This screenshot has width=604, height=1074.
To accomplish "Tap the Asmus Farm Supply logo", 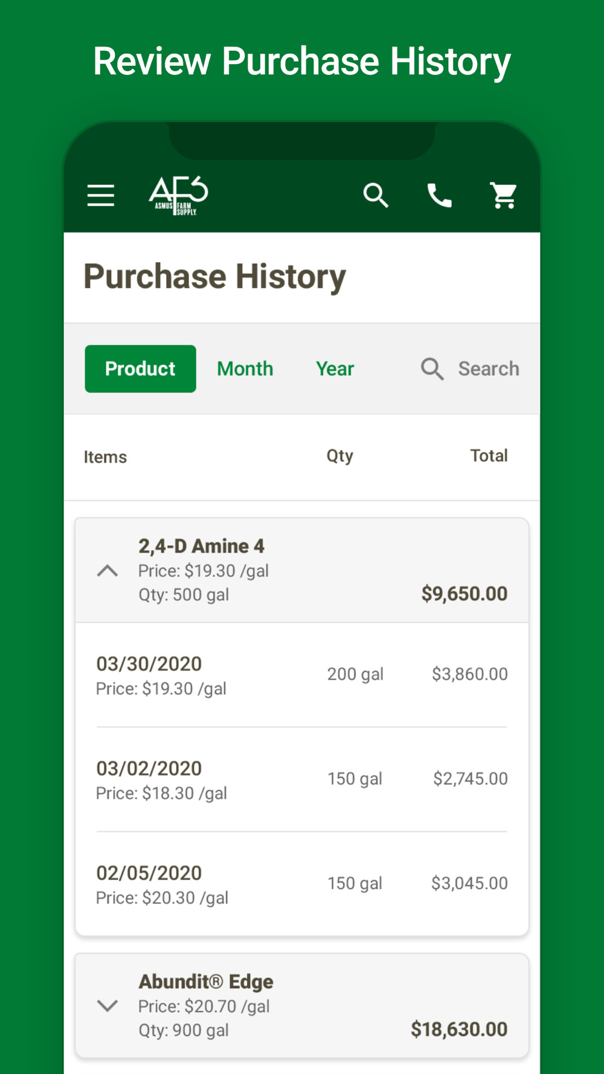I will coord(178,196).
